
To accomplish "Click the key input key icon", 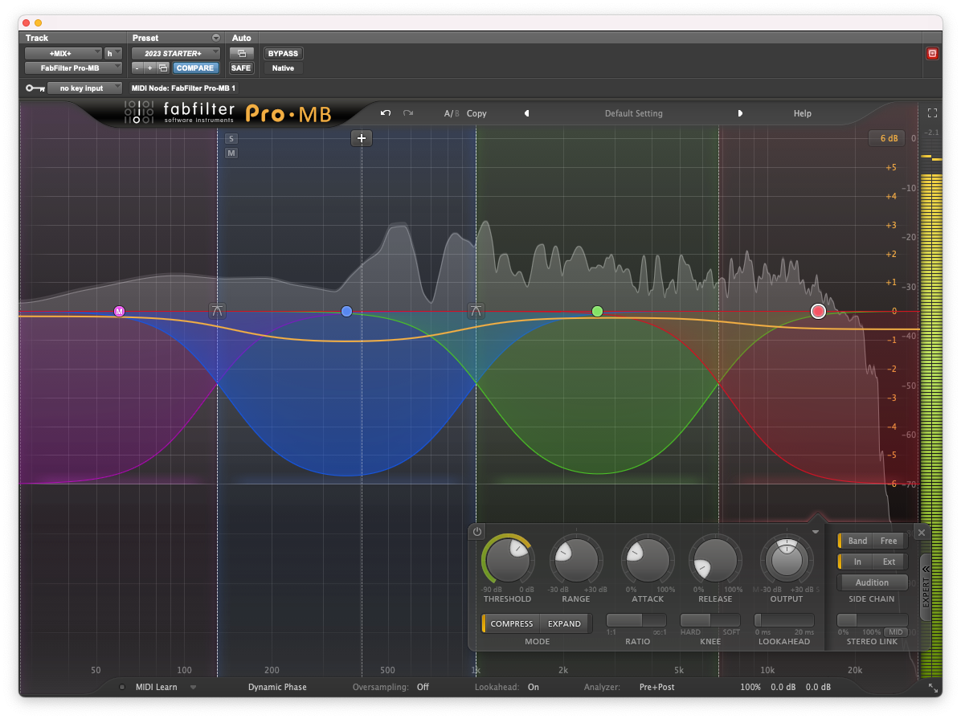I will click(35, 88).
